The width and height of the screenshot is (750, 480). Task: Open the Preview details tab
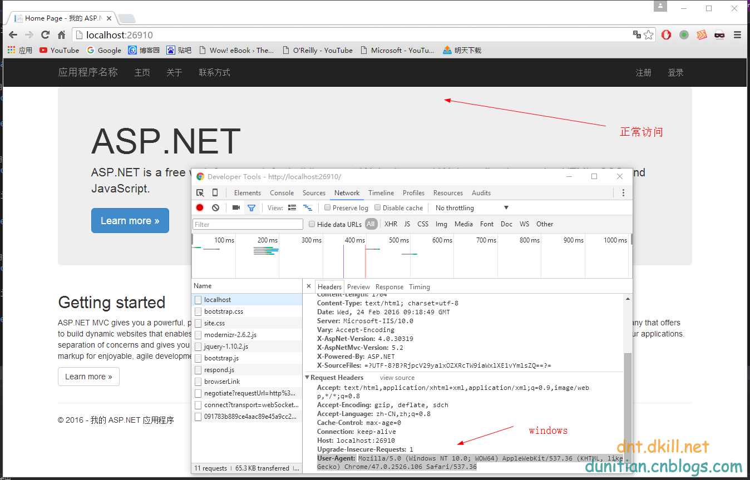point(358,287)
